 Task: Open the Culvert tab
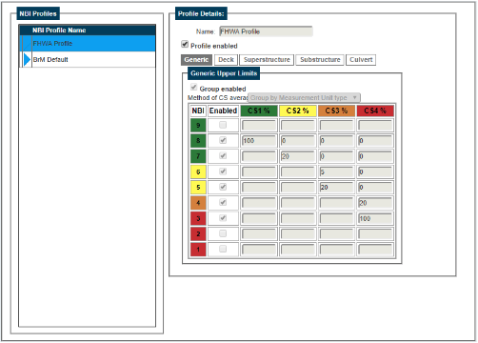(x=361, y=60)
